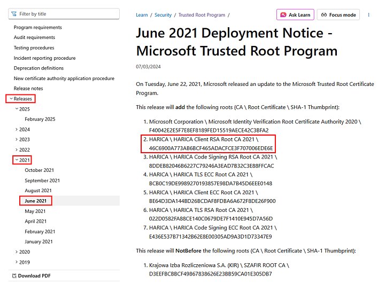The width and height of the screenshot is (385, 284).
Task: Click the June 2021 Deployment Notice heading
Action: click(237, 42)
